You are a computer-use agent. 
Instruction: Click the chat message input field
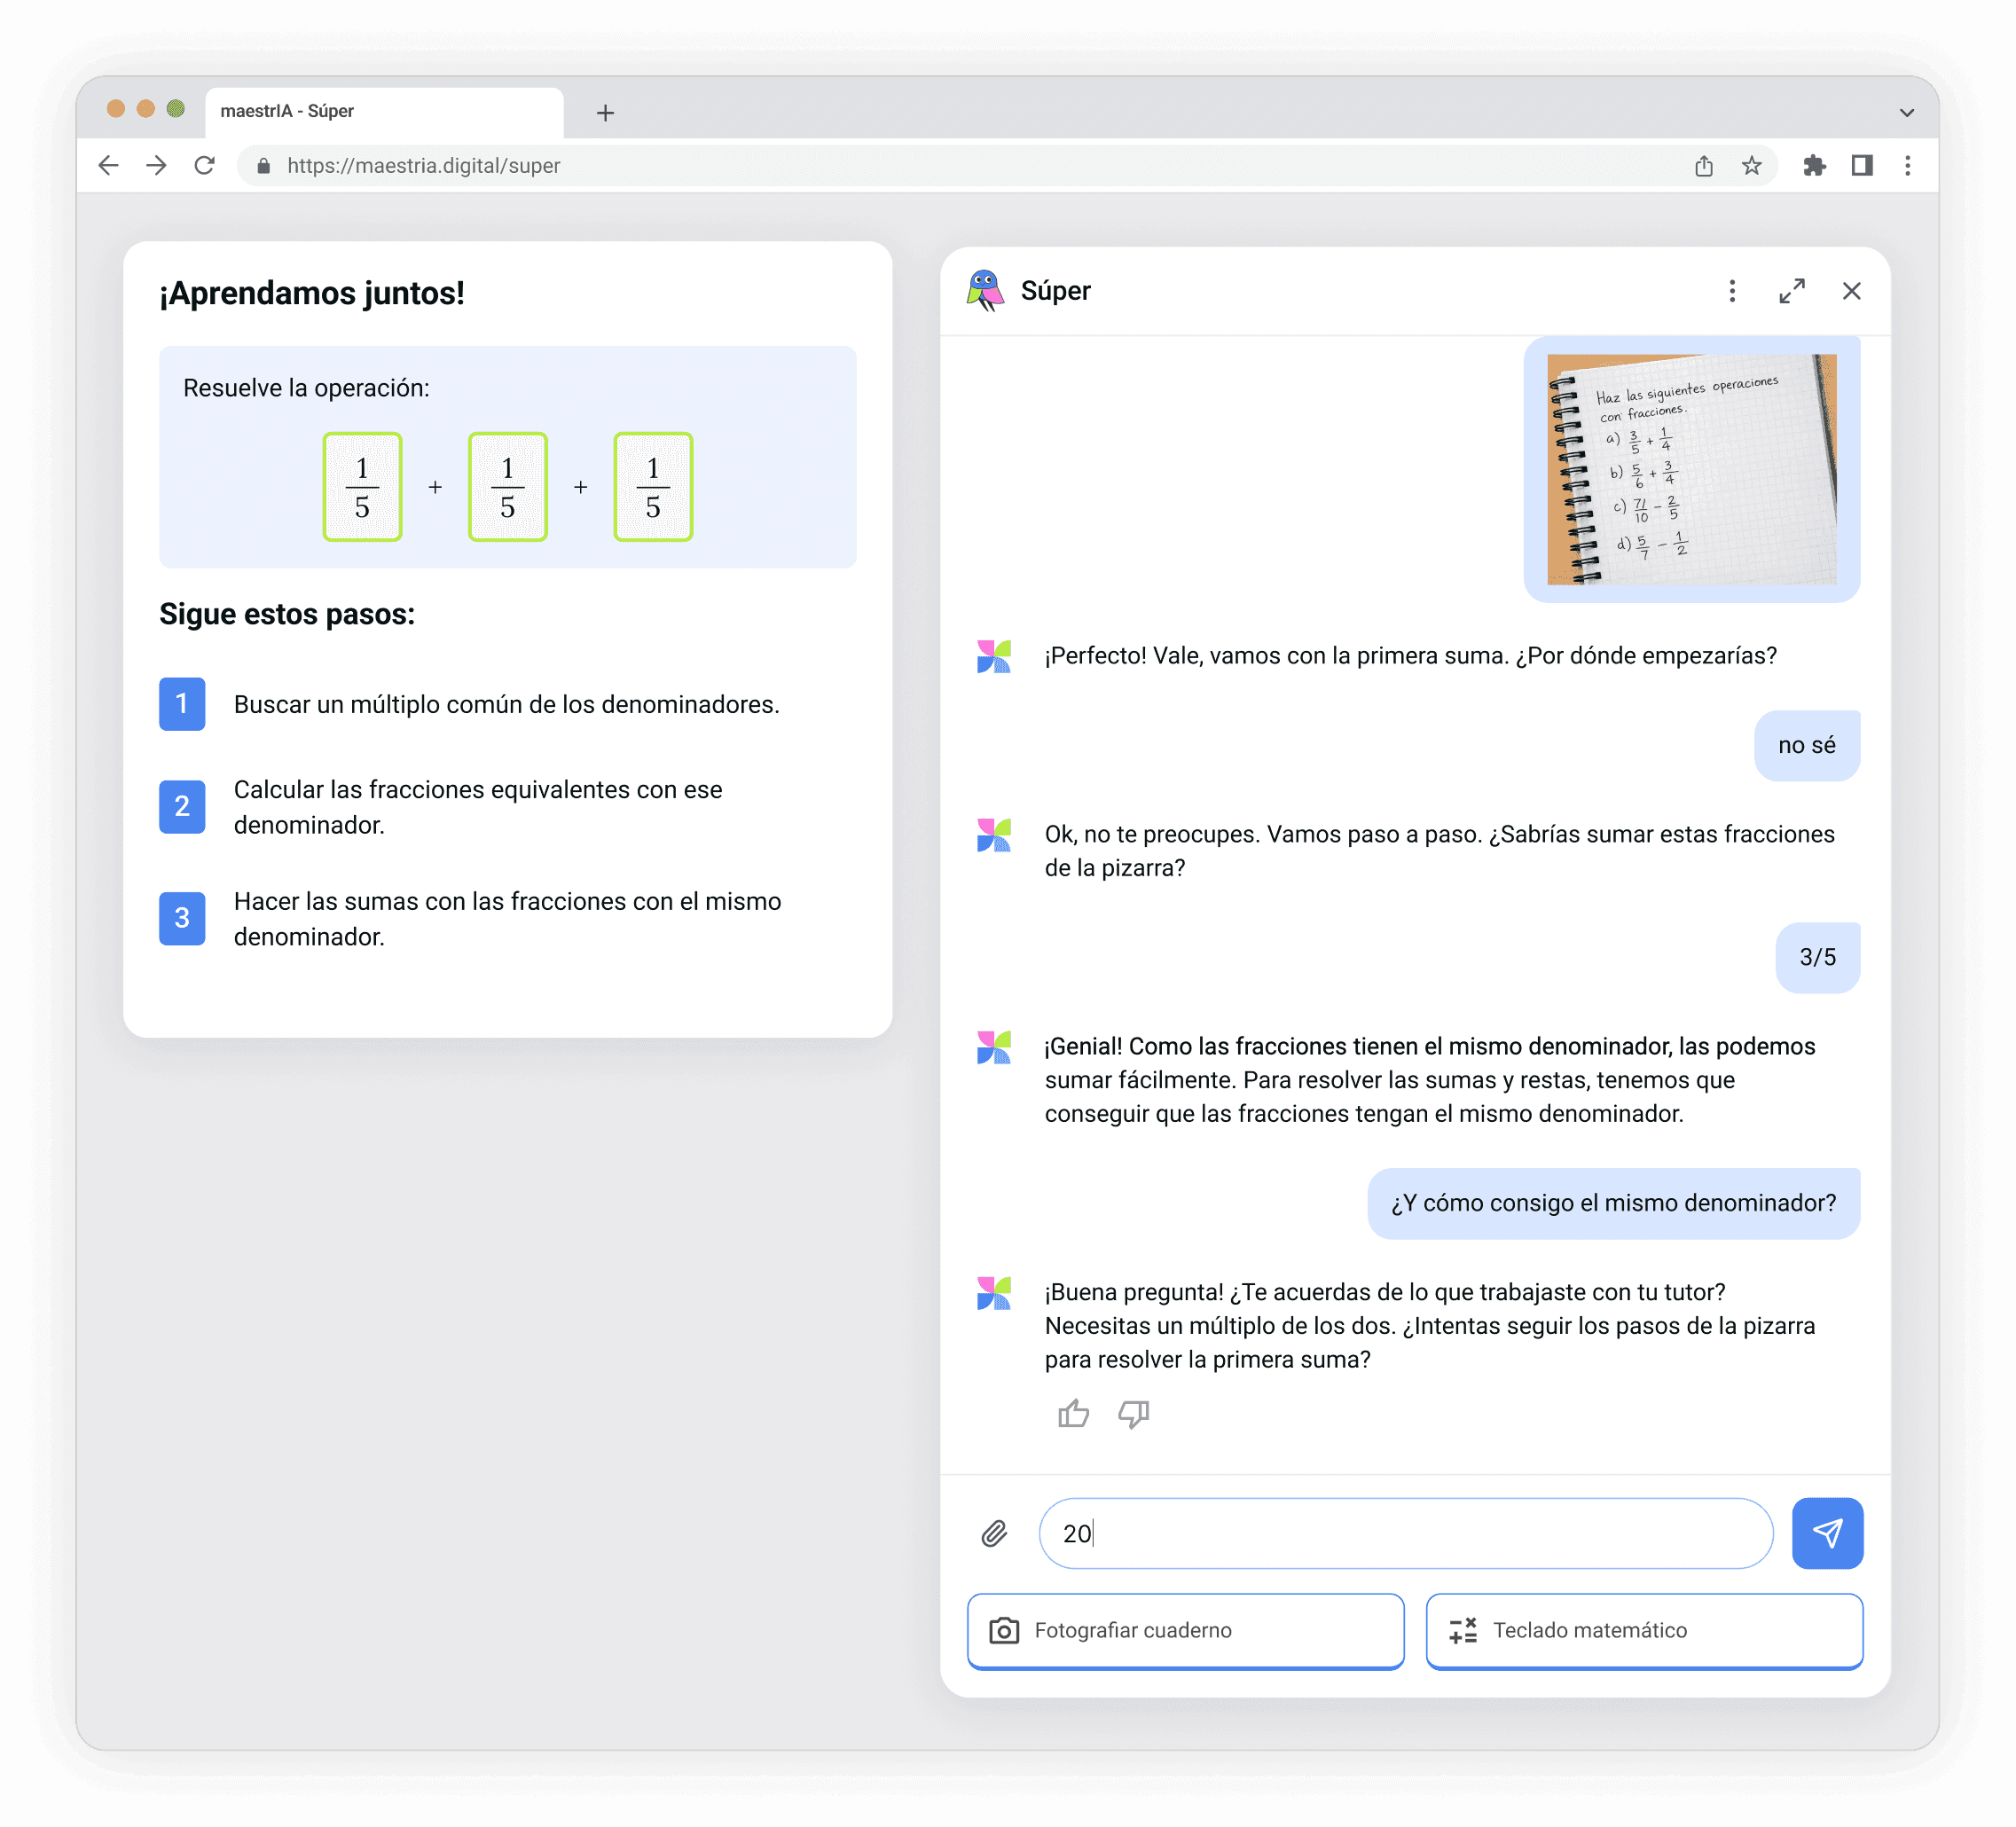pos(1406,1533)
